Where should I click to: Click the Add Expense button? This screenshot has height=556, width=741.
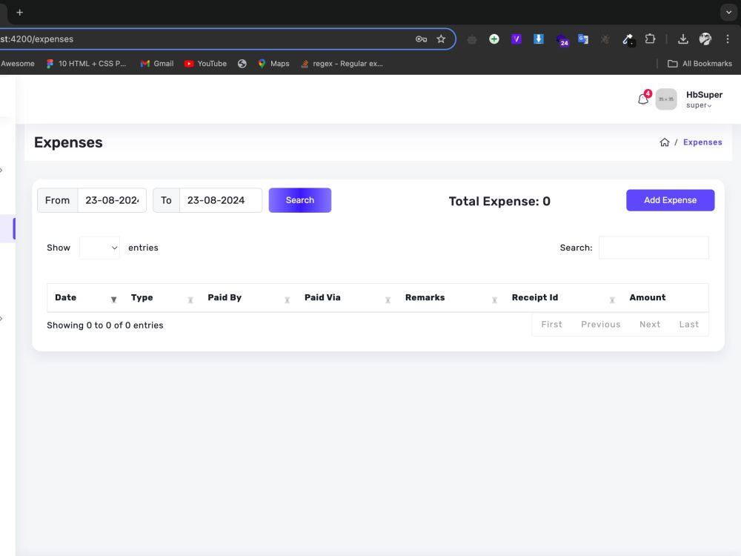pos(670,200)
